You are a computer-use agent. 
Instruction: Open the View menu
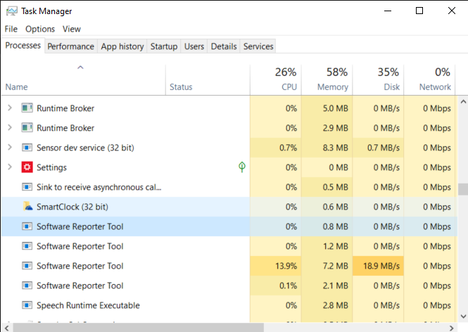tap(72, 29)
